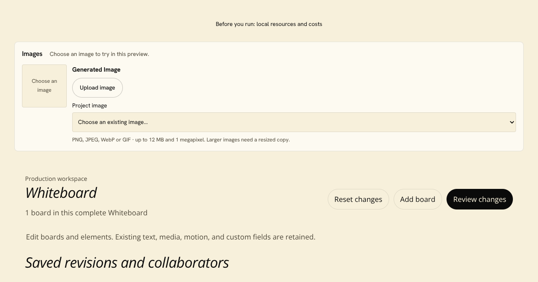Select the Whiteboard heading title
This screenshot has height=282, width=538.
click(61, 192)
